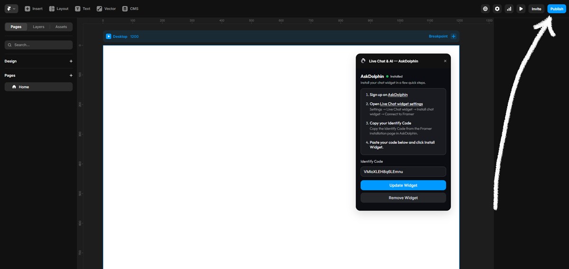Switch to the Pages tab
This screenshot has height=269, width=569.
coord(16,27)
